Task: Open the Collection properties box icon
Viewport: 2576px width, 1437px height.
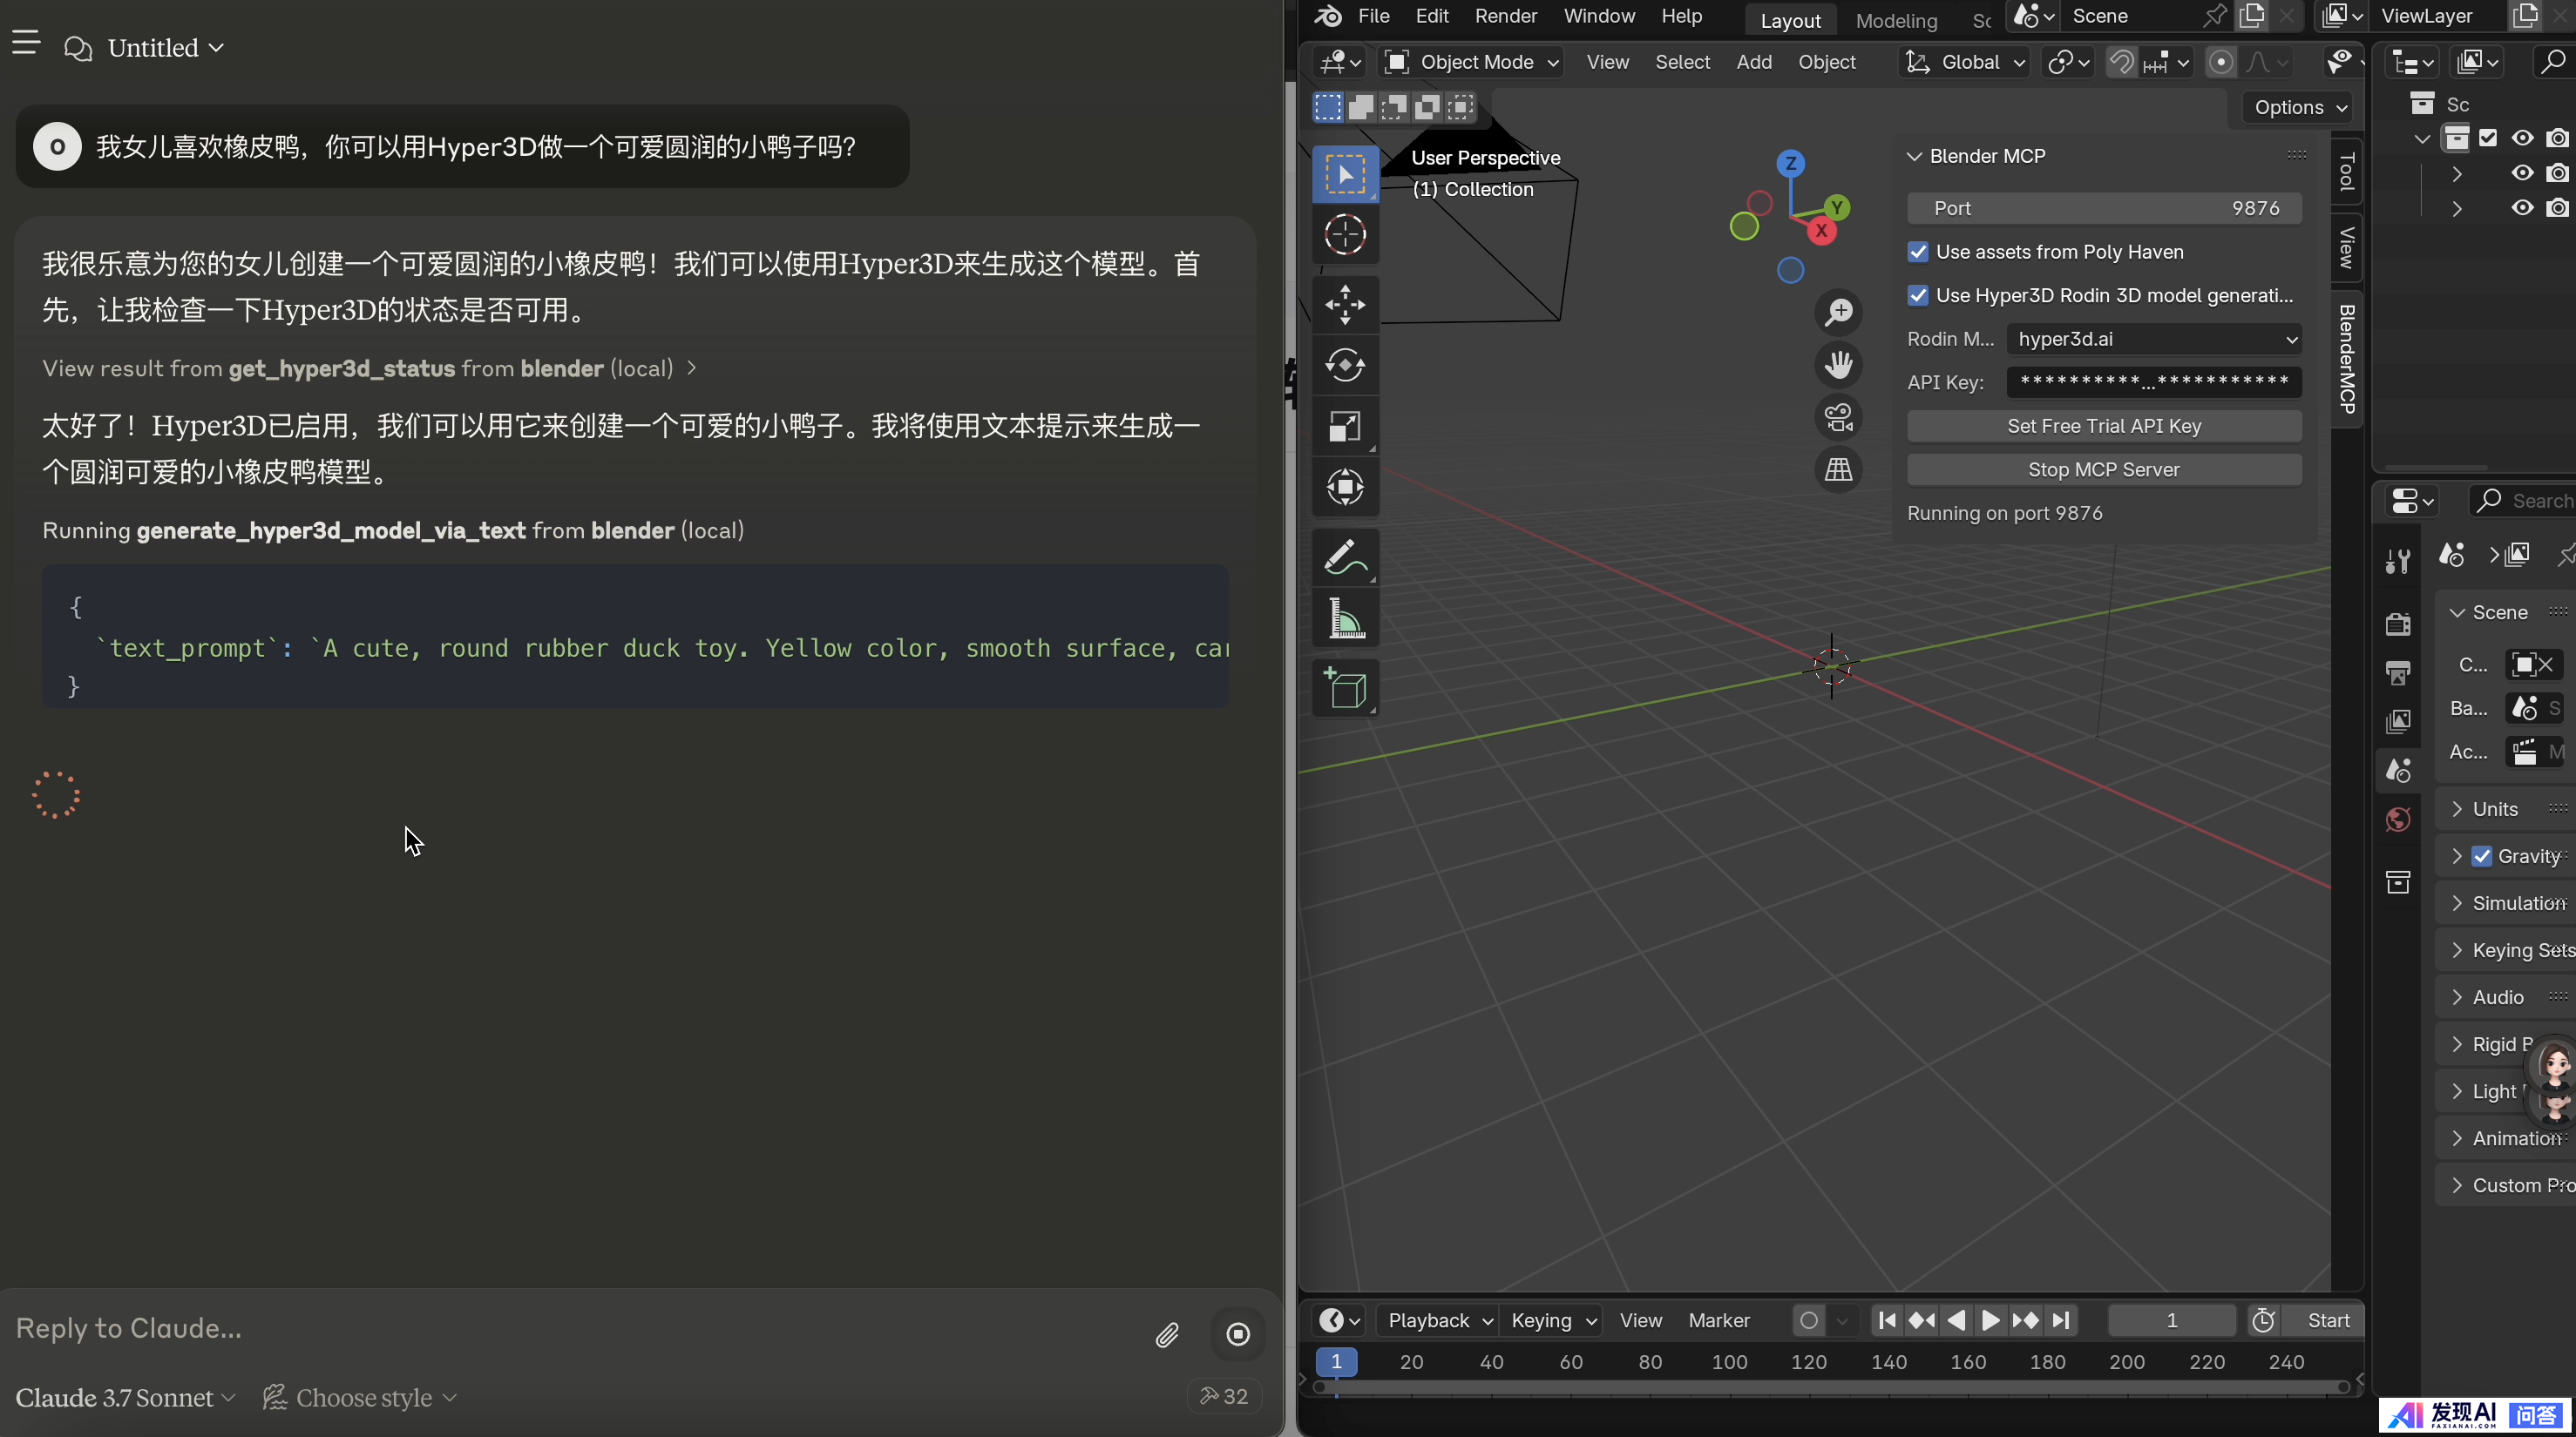Action: (x=2397, y=881)
